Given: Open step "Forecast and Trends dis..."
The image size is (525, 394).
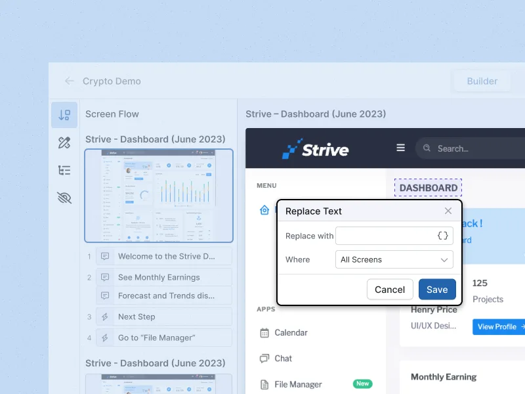Looking at the screenshot, I should [164, 296].
